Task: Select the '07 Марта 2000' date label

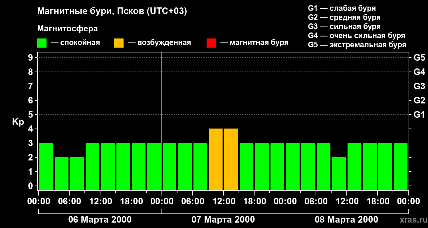Action: [223, 220]
